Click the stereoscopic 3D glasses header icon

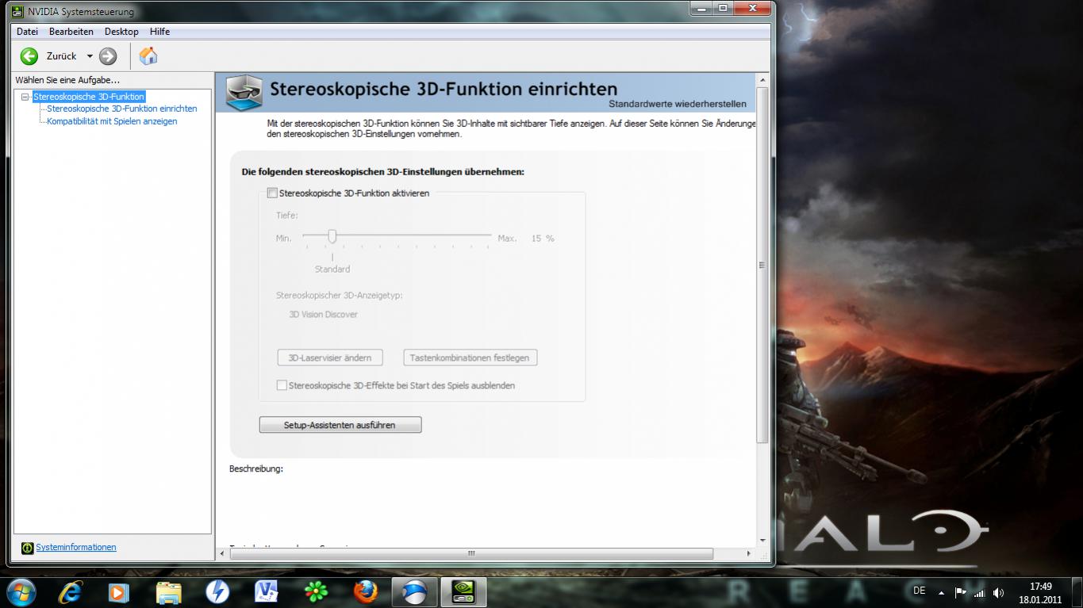click(x=245, y=91)
